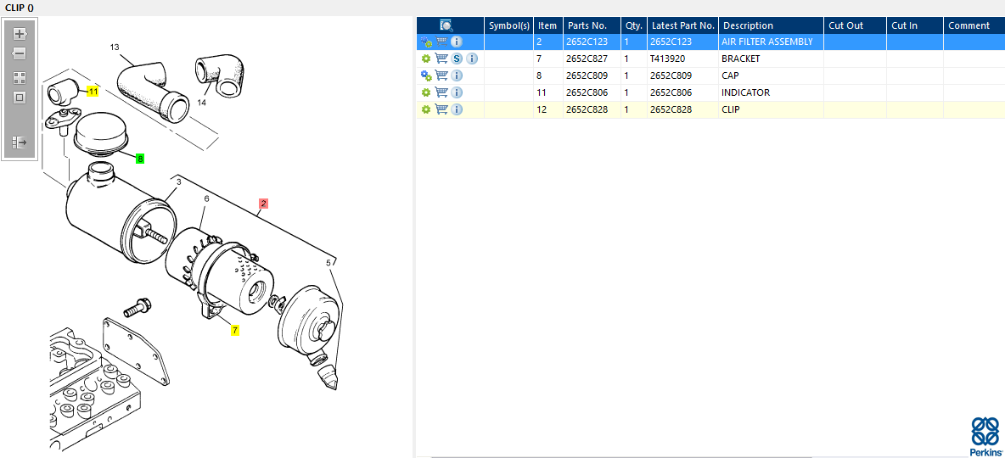
Task: Add BRACKET 2652C827 to cart
Action: click(441, 59)
